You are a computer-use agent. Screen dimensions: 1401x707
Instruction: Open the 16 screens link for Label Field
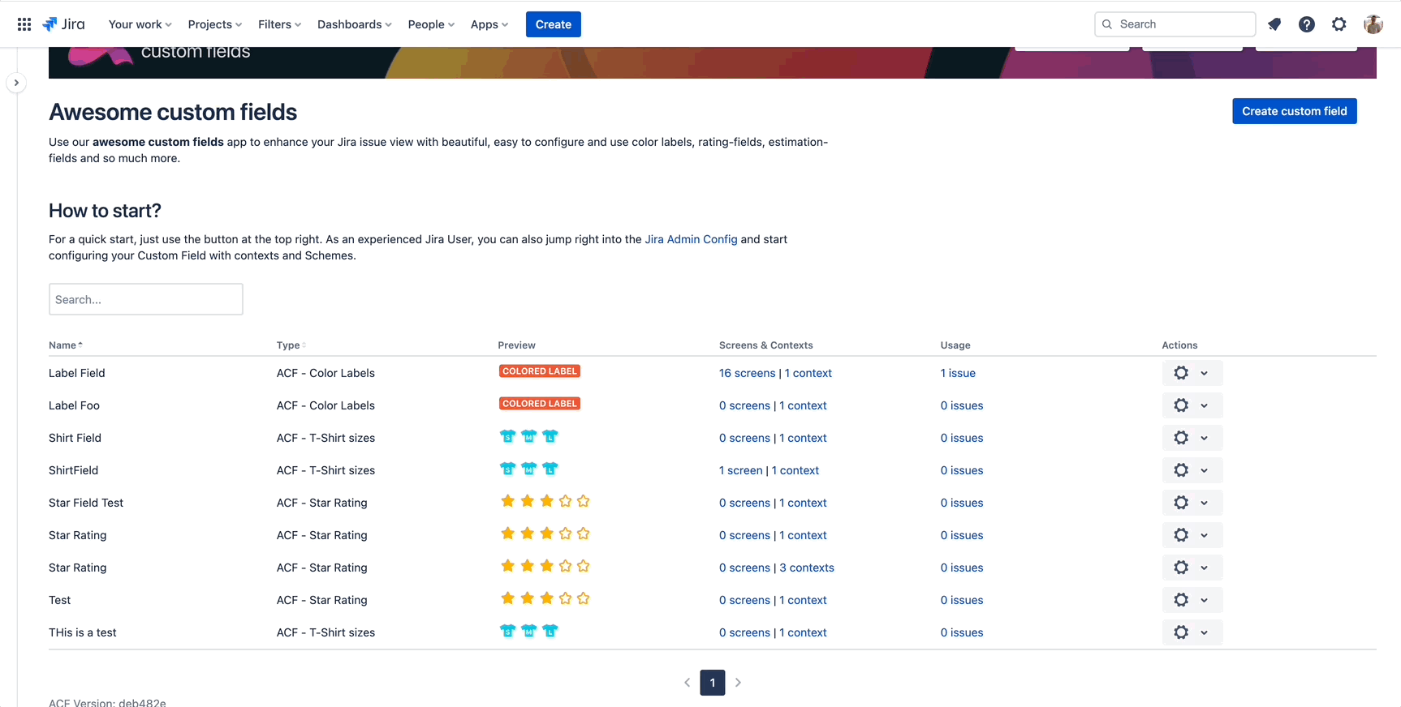click(747, 373)
